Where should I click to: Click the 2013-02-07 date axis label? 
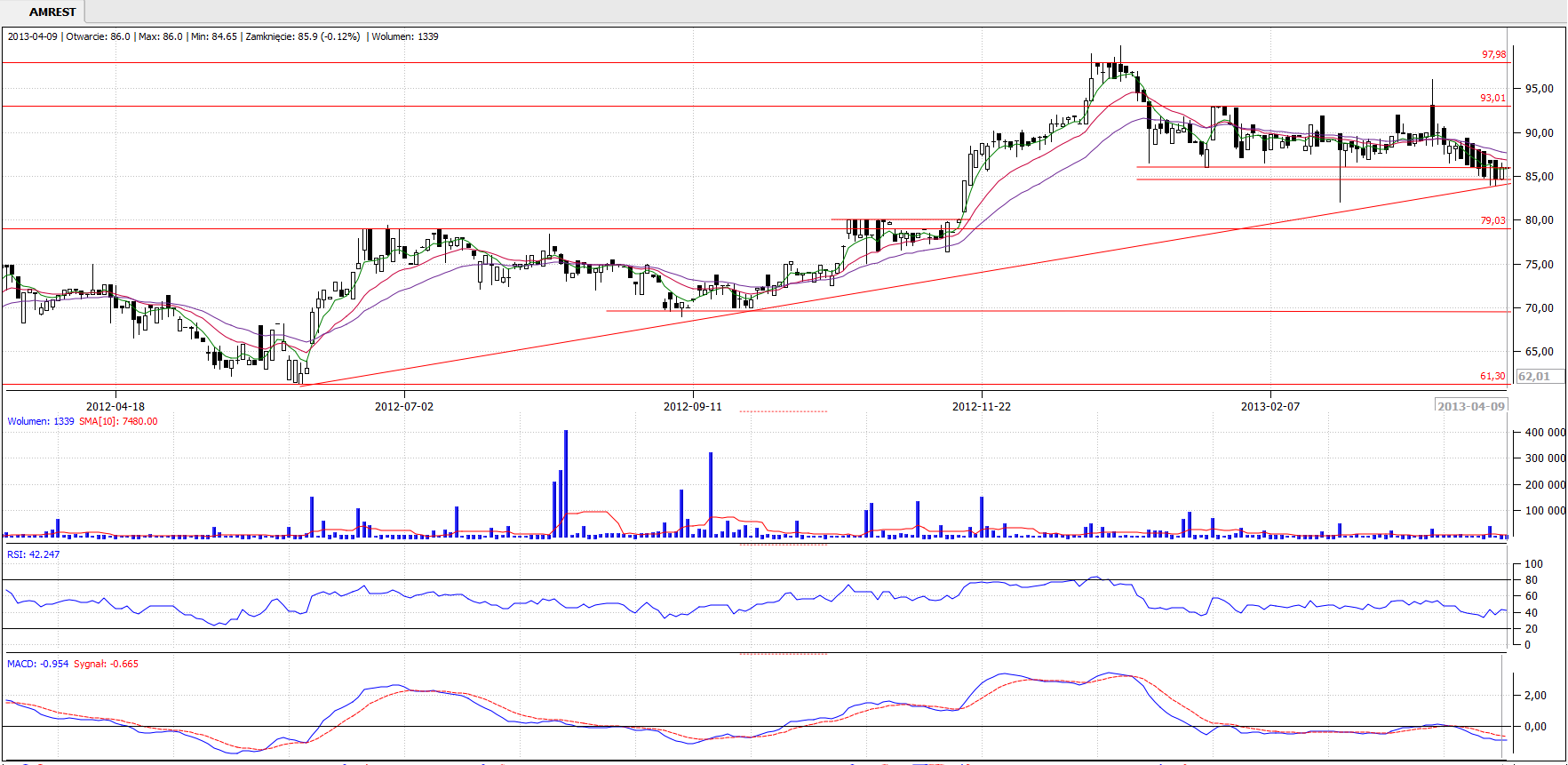pyautogui.click(x=1270, y=407)
